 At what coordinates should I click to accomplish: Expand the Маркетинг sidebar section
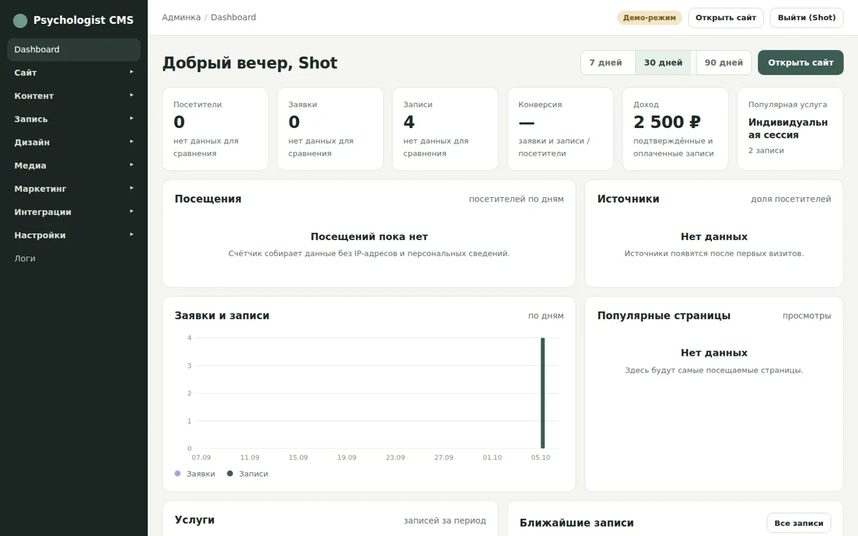point(74,189)
